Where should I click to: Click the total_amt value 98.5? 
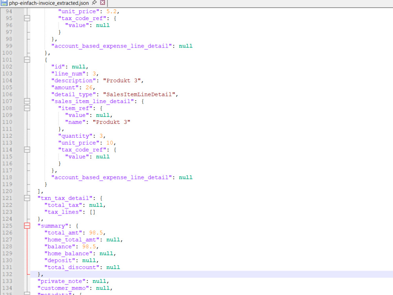pos(96,233)
